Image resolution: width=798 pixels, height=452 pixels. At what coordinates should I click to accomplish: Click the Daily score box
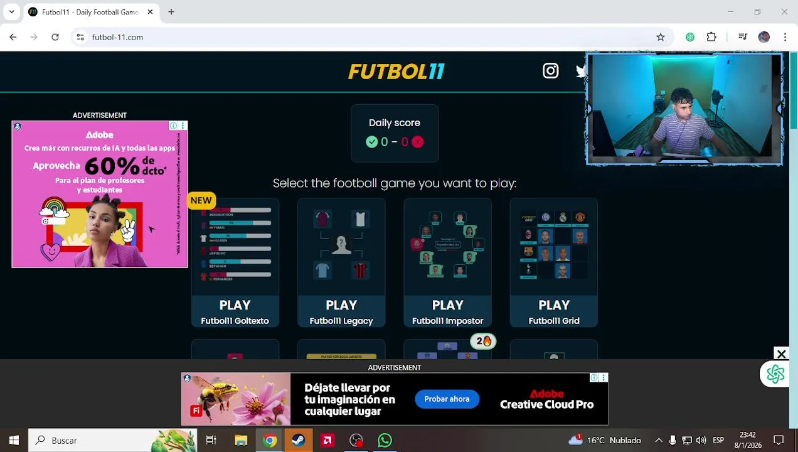[x=395, y=133]
